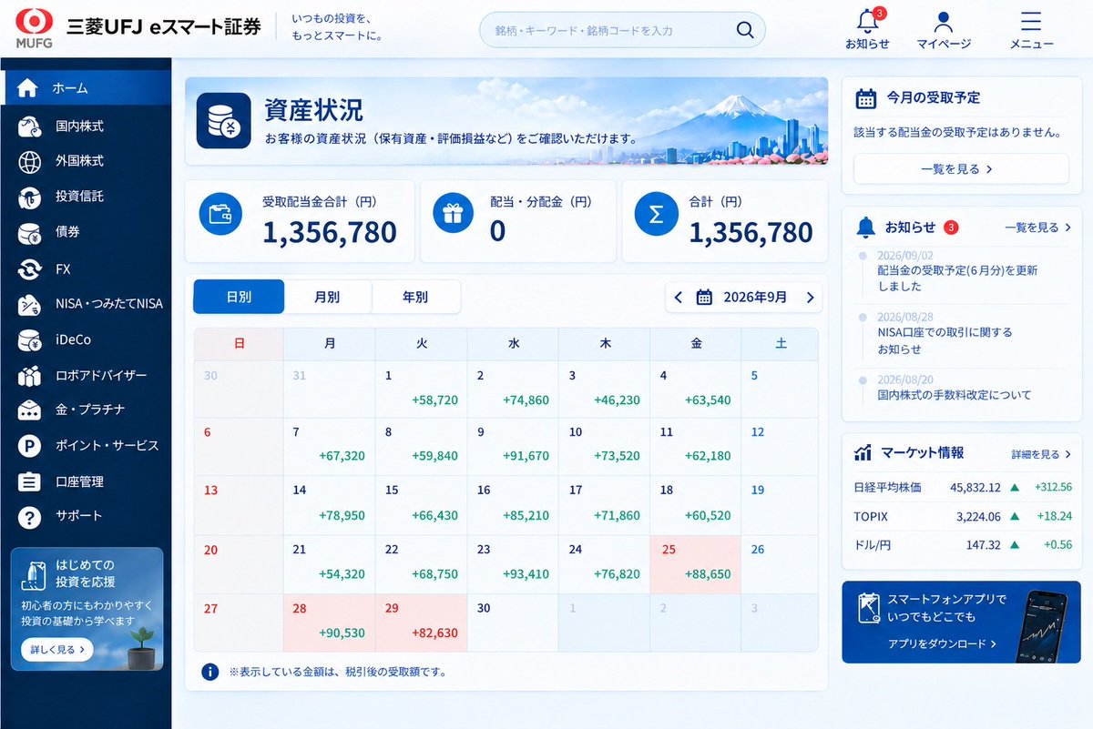Click 一覧を見る button in 今月の受取予定
The image size is (1093, 729).
click(x=961, y=168)
